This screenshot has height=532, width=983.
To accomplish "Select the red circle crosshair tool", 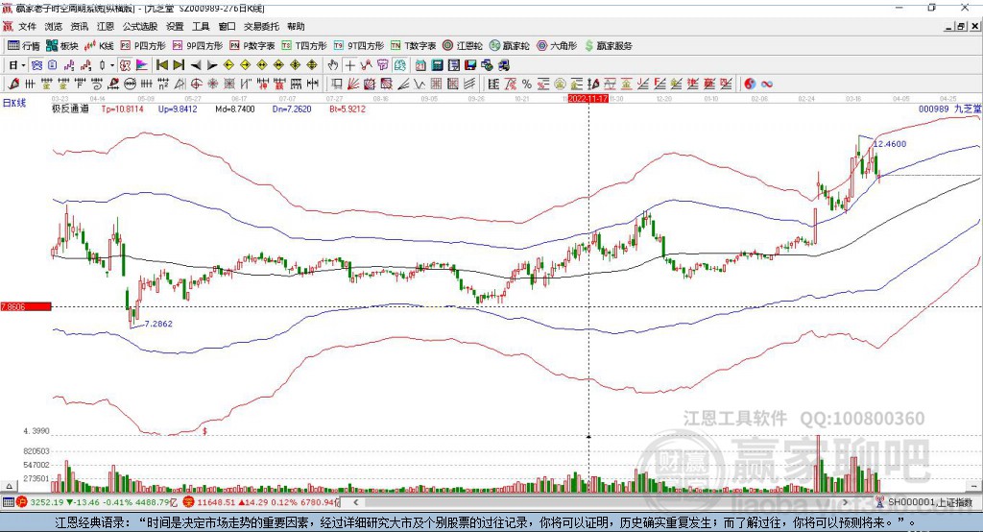I will pyautogui.click(x=196, y=85).
